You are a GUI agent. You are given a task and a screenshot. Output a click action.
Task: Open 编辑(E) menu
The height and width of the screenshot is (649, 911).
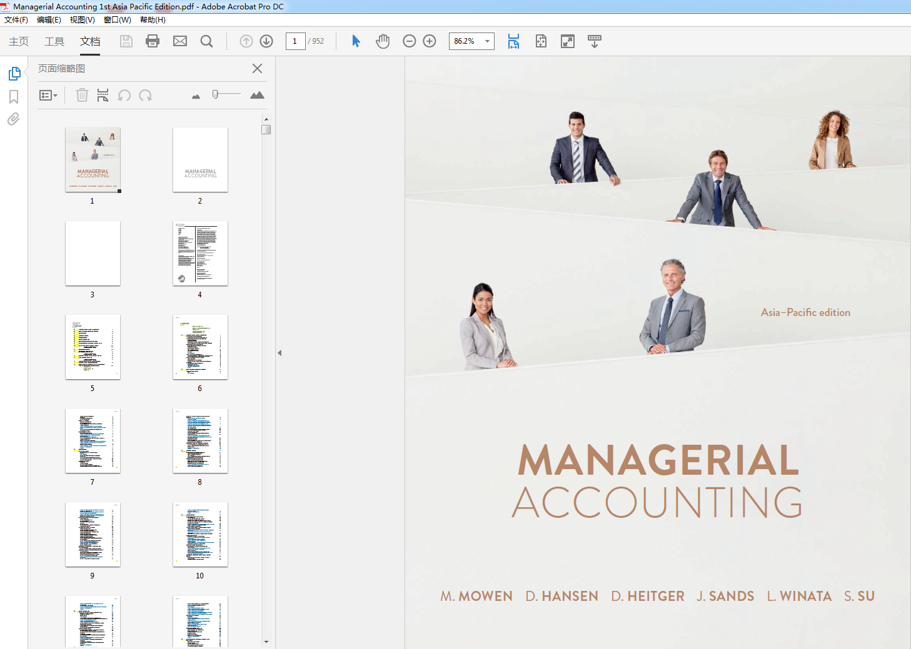tap(49, 20)
